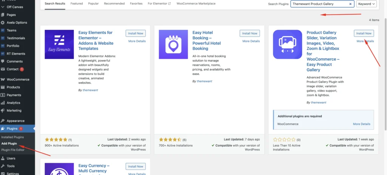387x175 pixels.
Task: Click the Plugins update count badge
Action: (21, 129)
